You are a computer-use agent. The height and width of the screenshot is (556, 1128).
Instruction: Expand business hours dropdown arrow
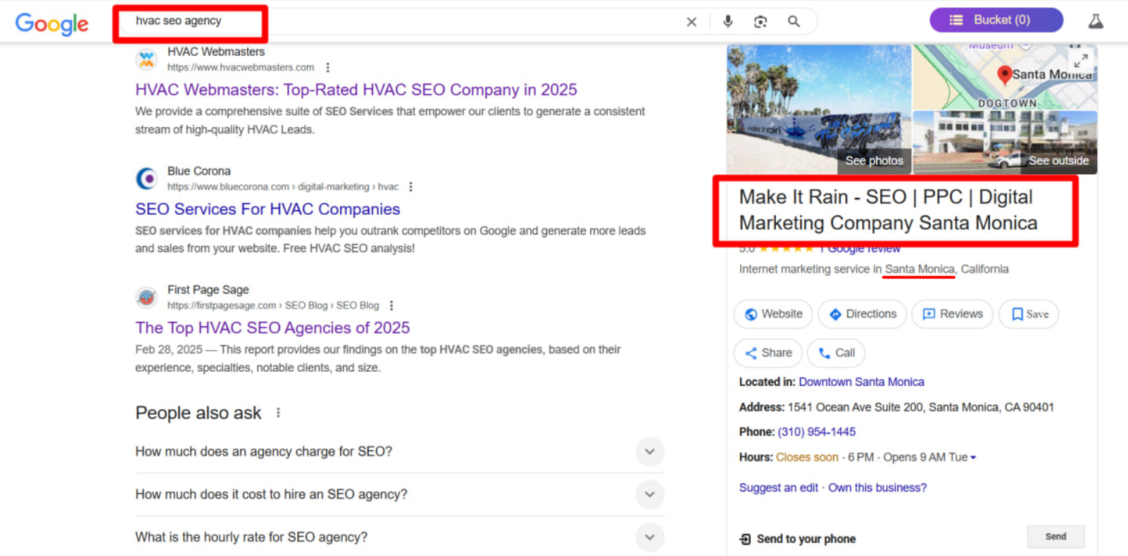(x=973, y=458)
